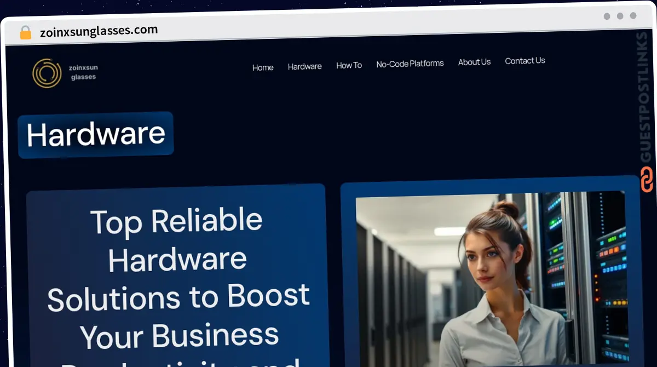Click the zoinxsun glasses brand name
This screenshot has width=657, height=367.
click(83, 72)
